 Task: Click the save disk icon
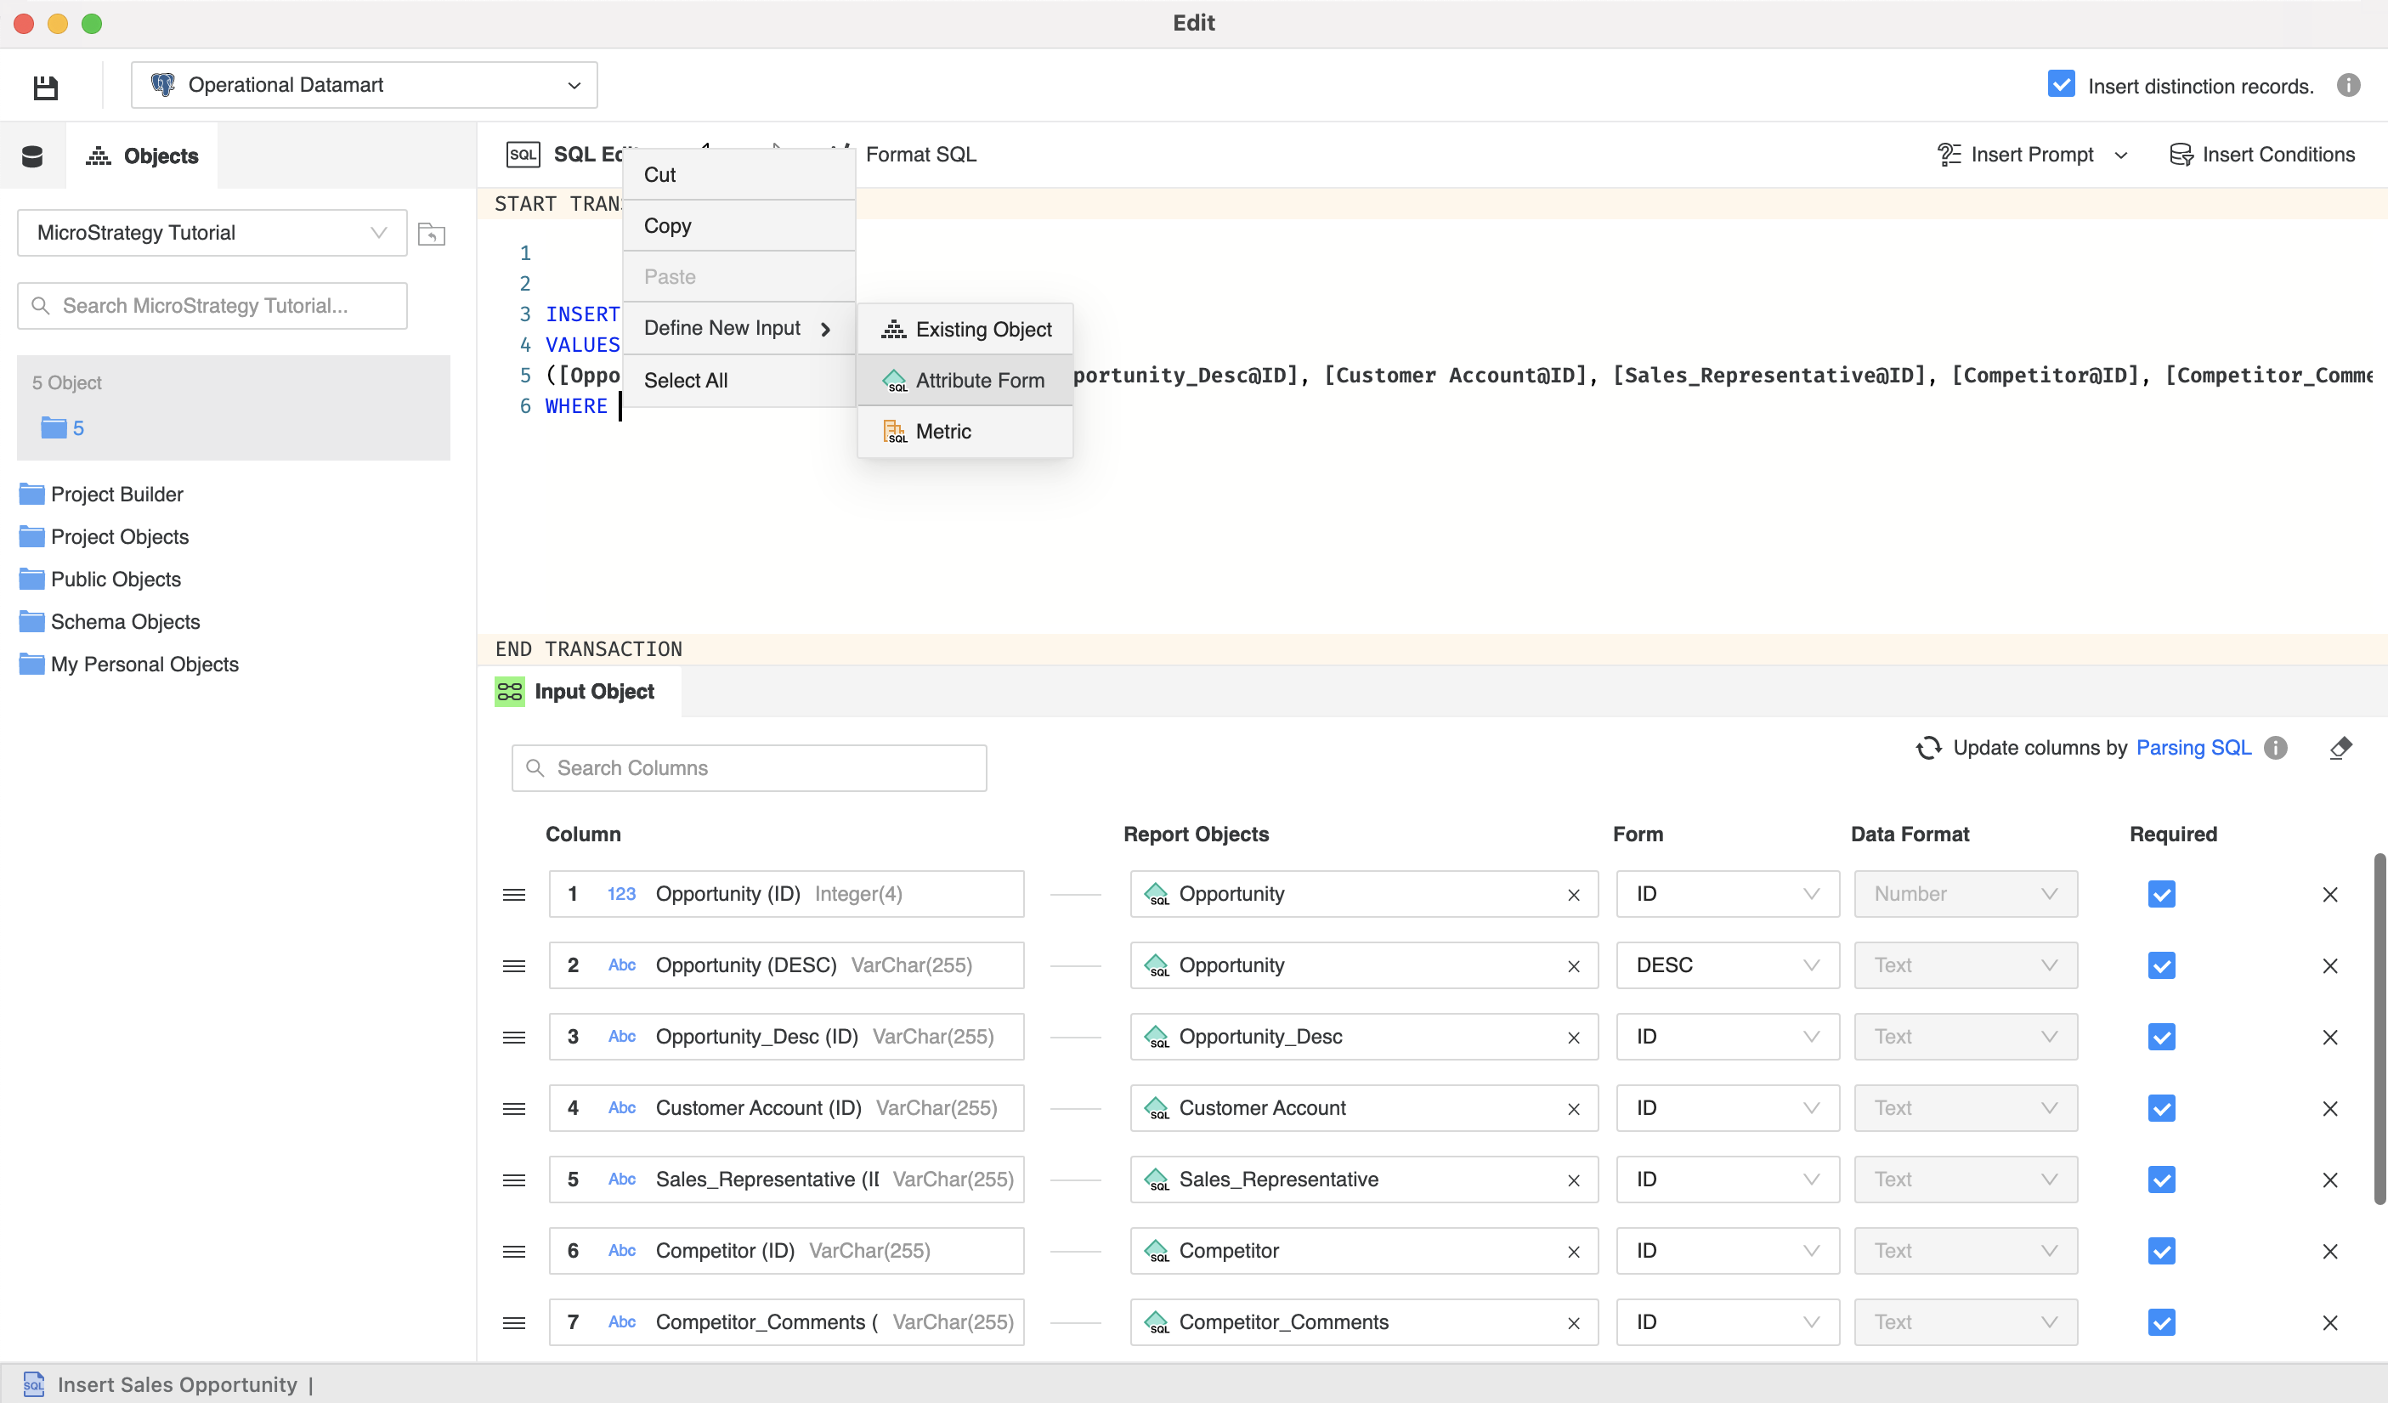[44, 86]
